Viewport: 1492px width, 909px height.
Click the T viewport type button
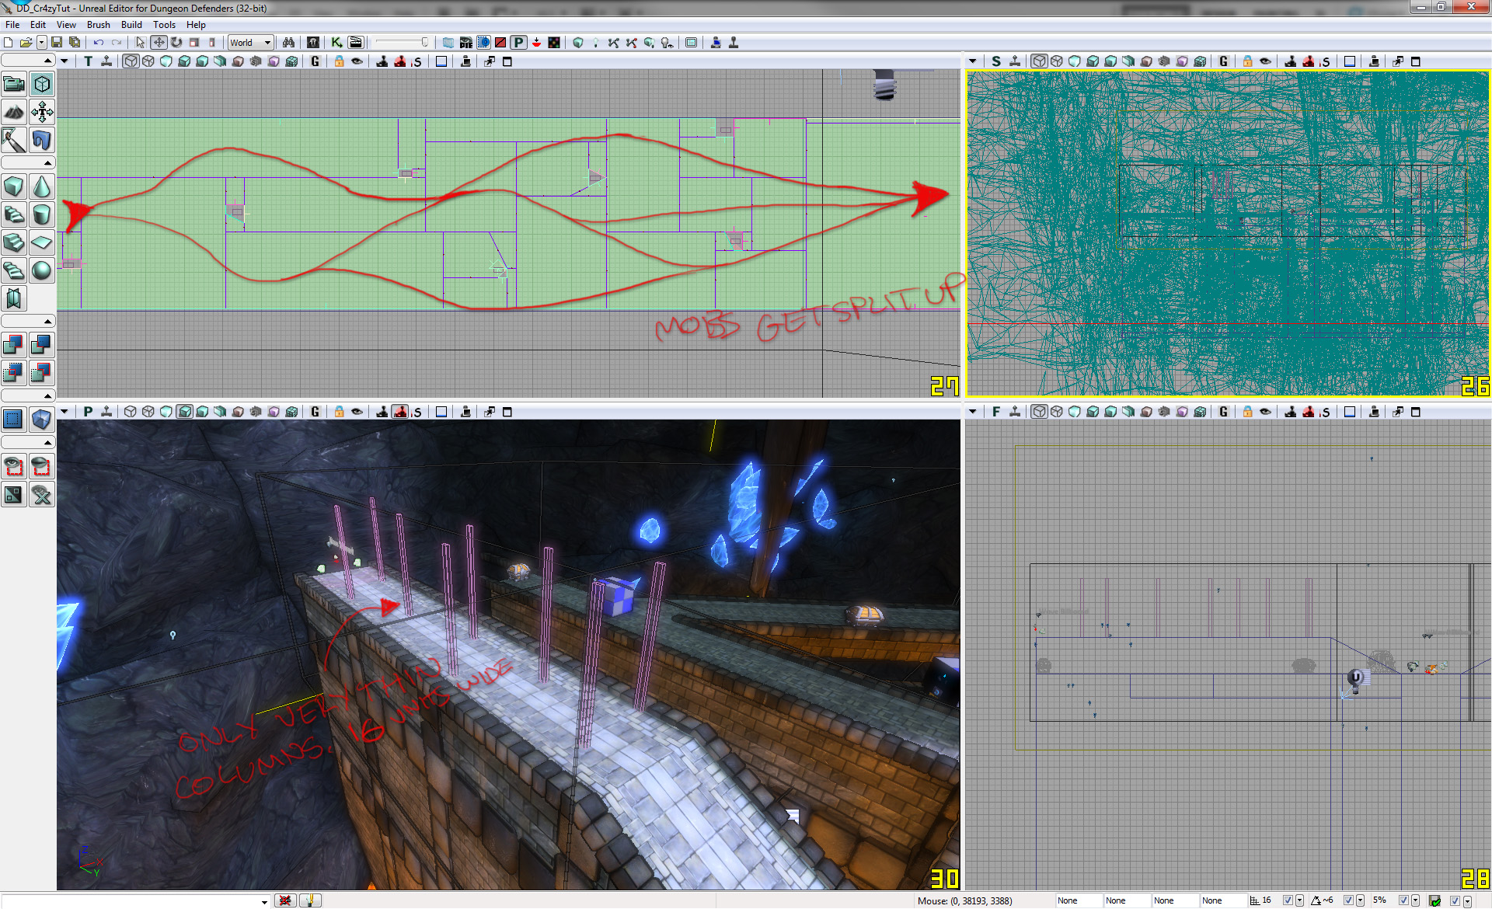[x=89, y=61]
